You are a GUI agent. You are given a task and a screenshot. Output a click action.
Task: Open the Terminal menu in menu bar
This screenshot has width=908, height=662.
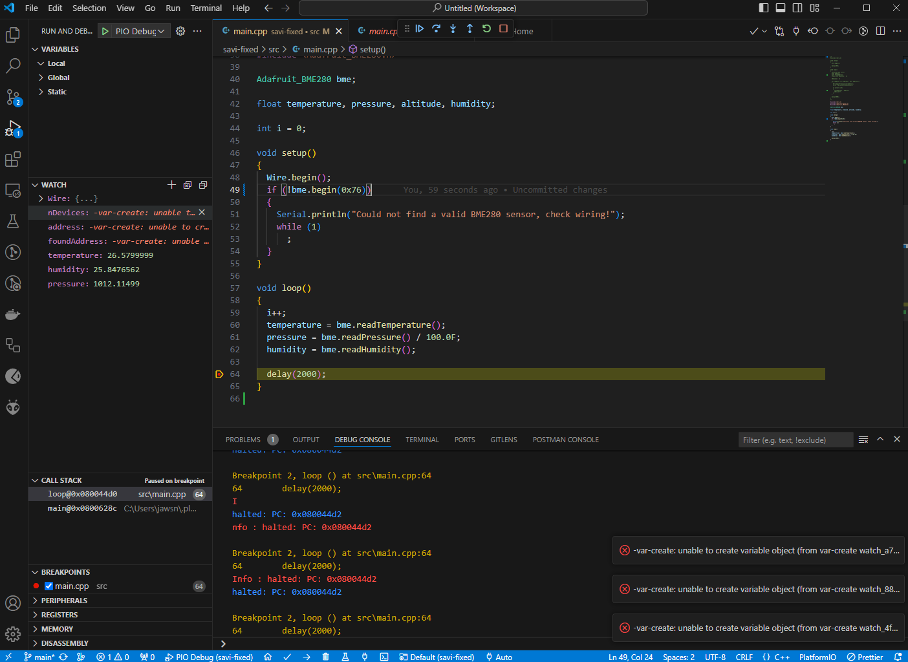point(206,8)
